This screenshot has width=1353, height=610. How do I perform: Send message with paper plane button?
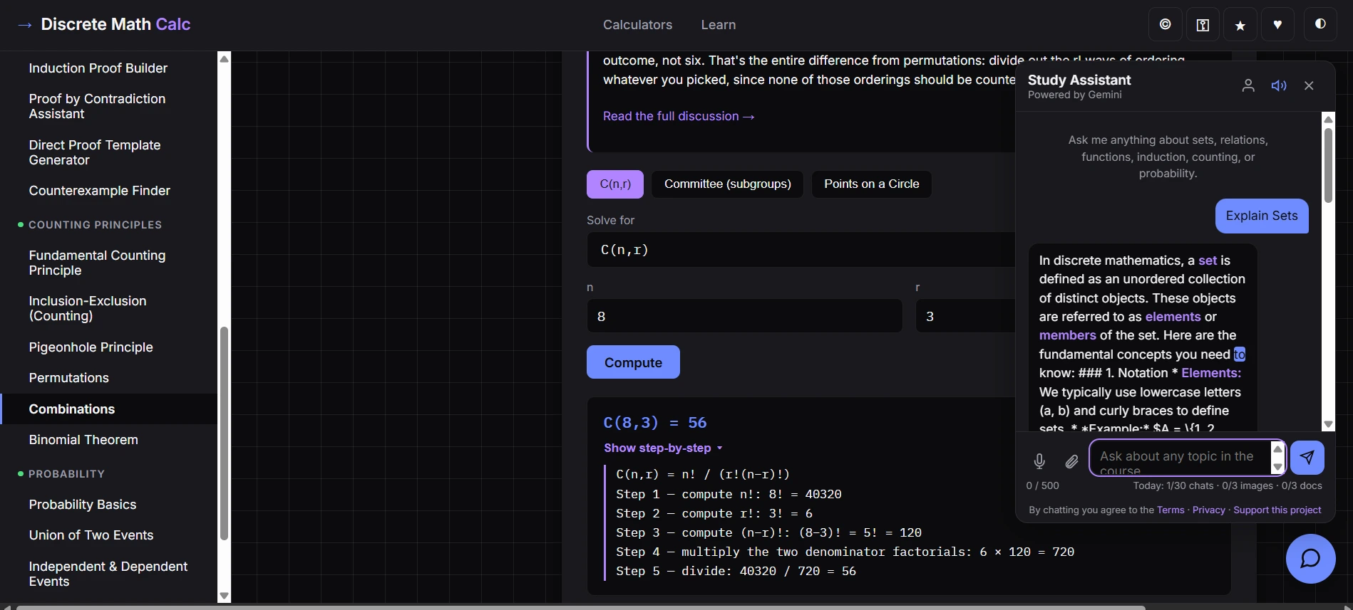1307,457
